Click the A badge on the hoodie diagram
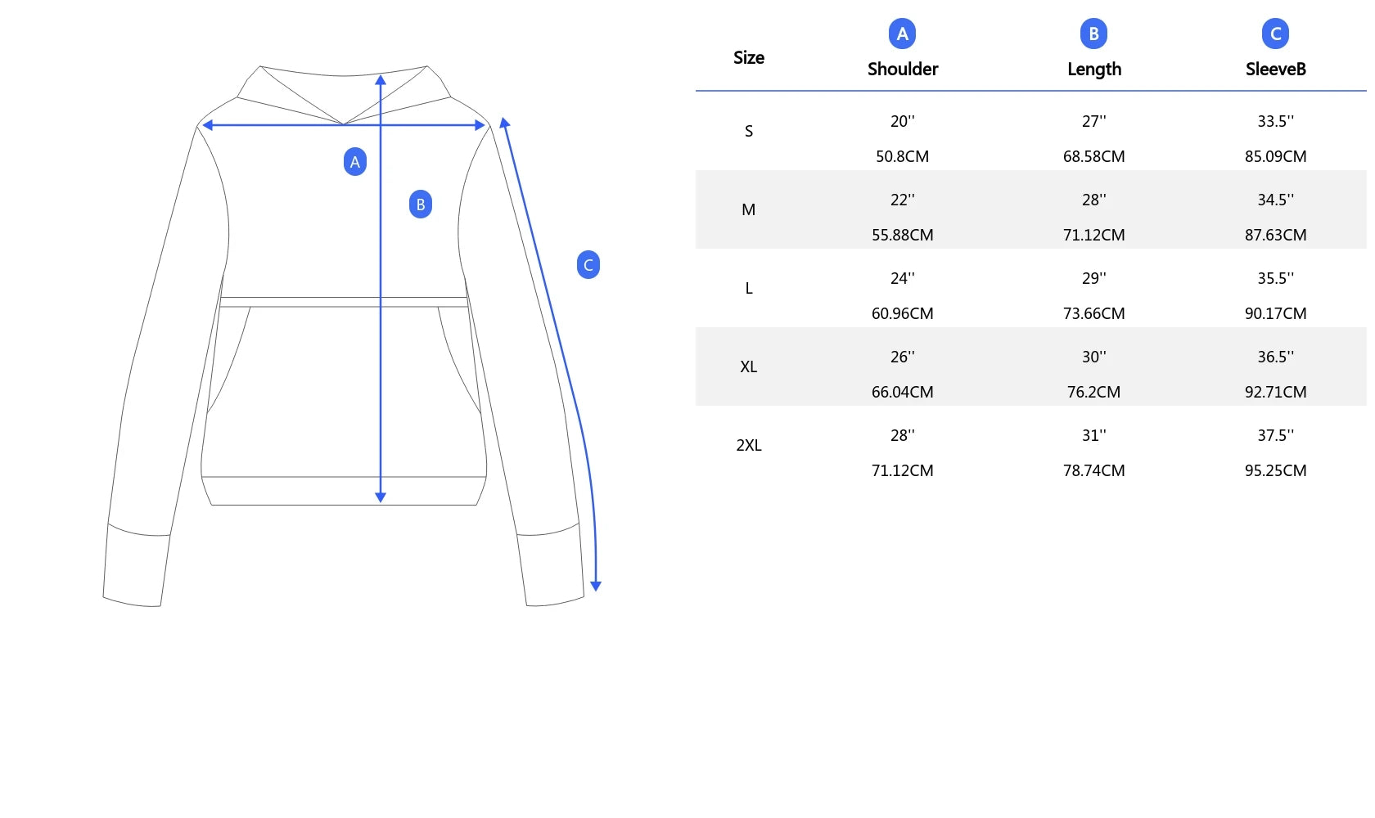1375x818 pixels. (x=354, y=162)
